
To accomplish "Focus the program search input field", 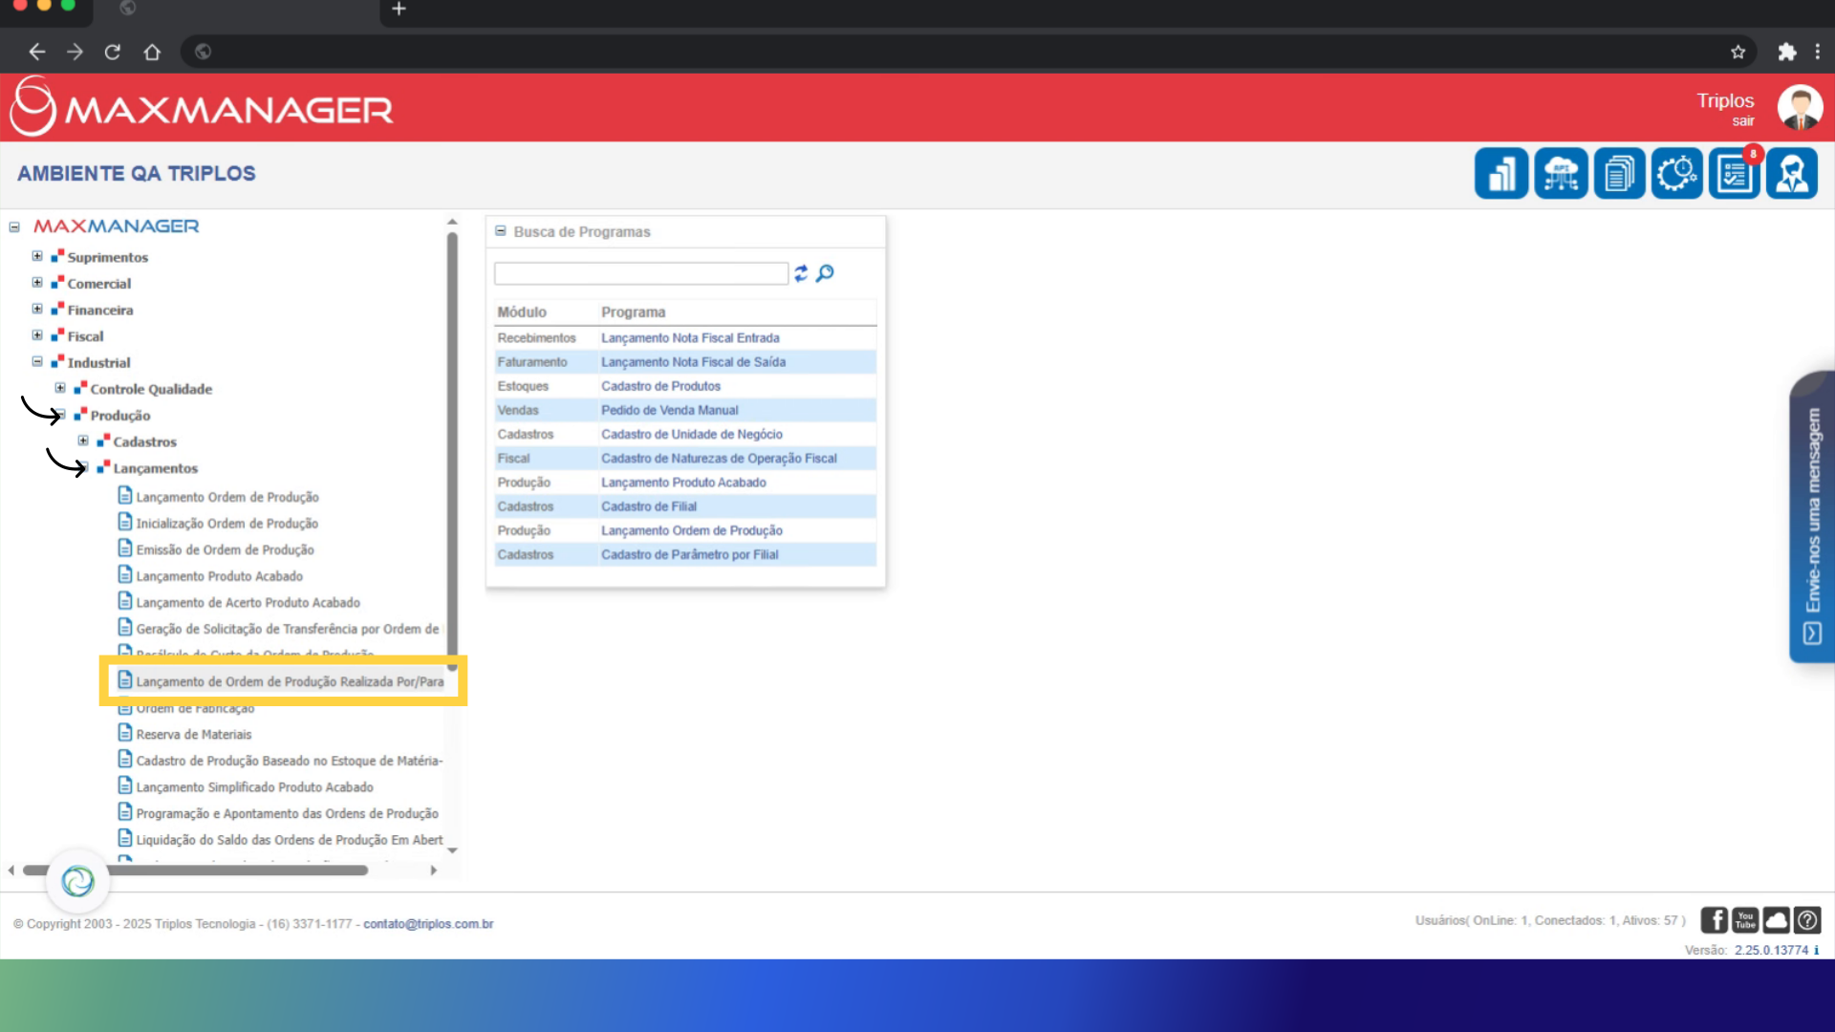I will coord(641,273).
